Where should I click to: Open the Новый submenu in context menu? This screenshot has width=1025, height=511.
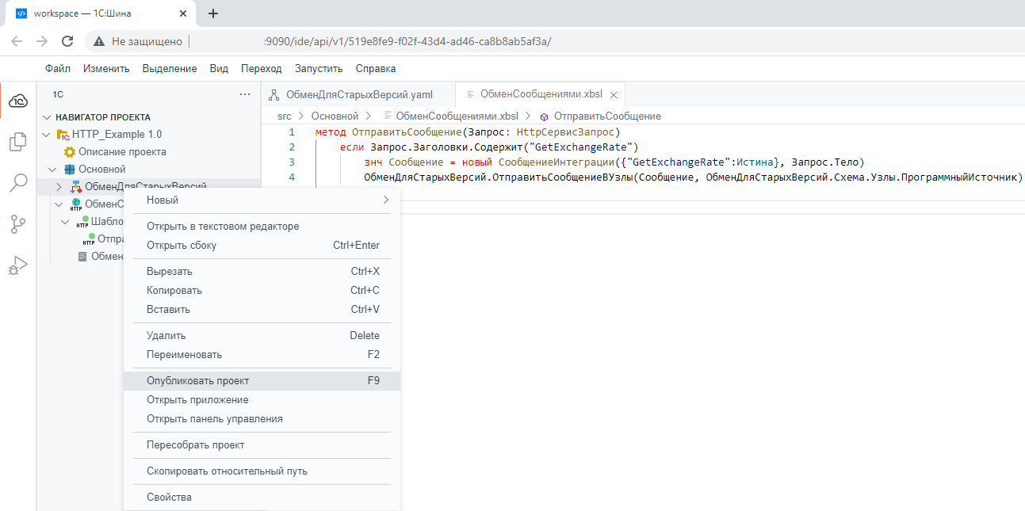click(x=262, y=200)
